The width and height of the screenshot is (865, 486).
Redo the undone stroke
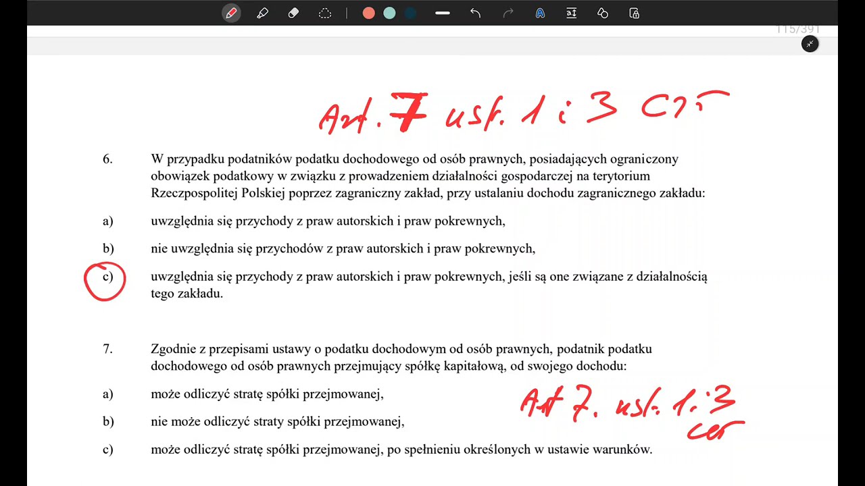point(508,13)
